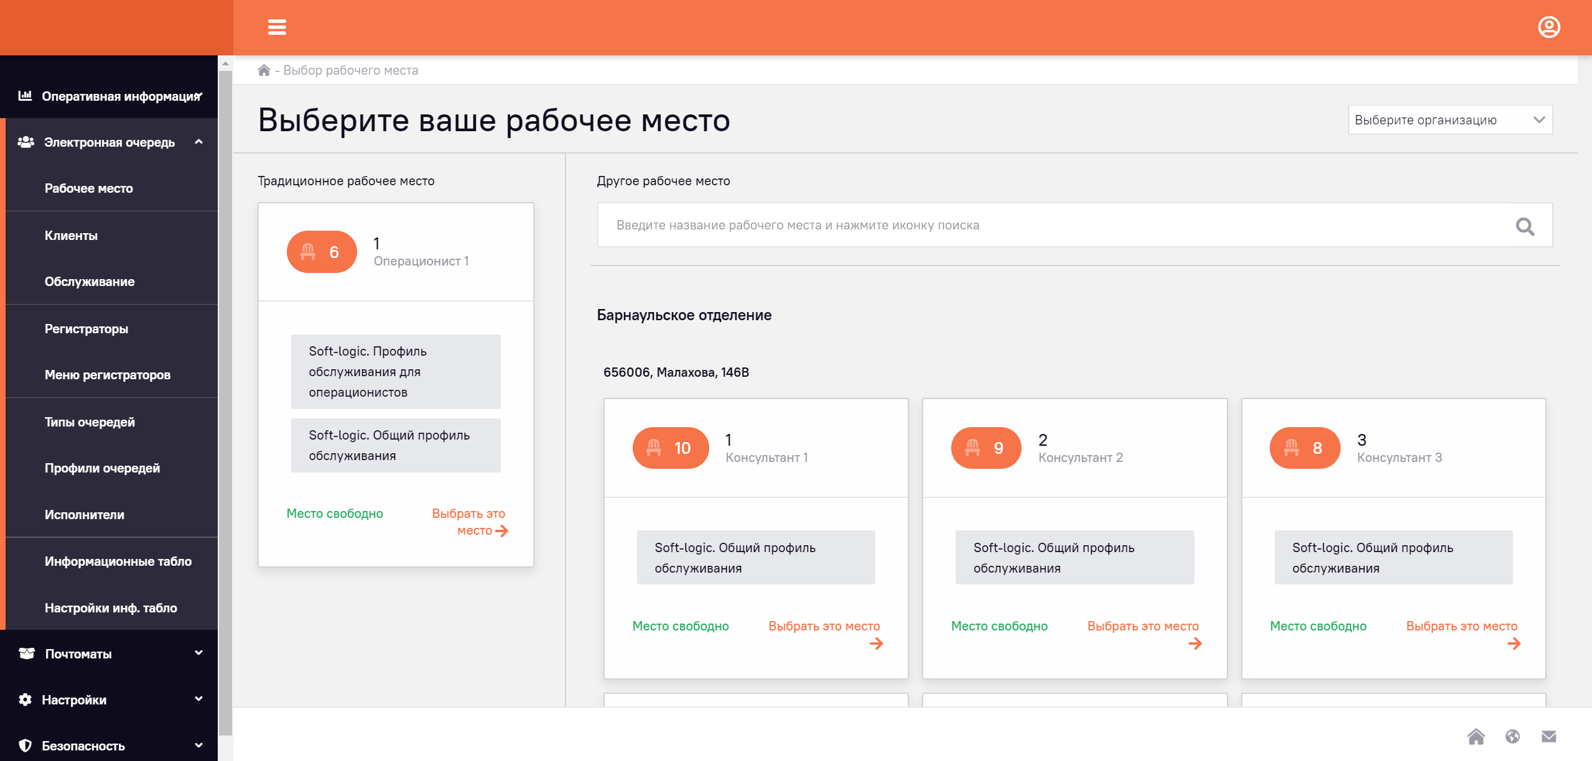
Task: Click the address 656006, Малахова, 146В
Action: pyautogui.click(x=676, y=372)
